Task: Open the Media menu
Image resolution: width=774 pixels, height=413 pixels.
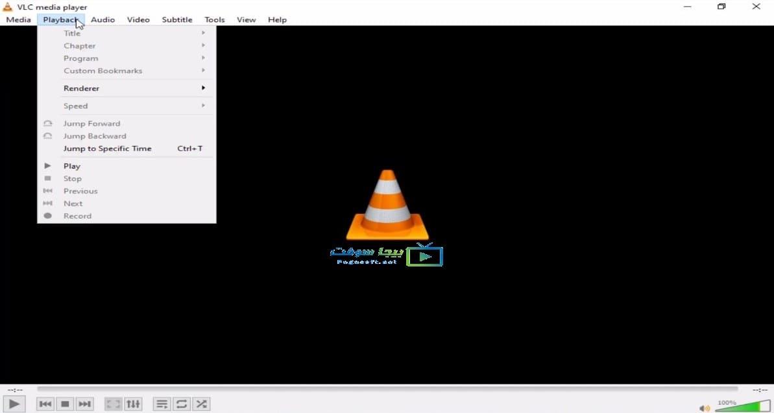Action: (18, 19)
